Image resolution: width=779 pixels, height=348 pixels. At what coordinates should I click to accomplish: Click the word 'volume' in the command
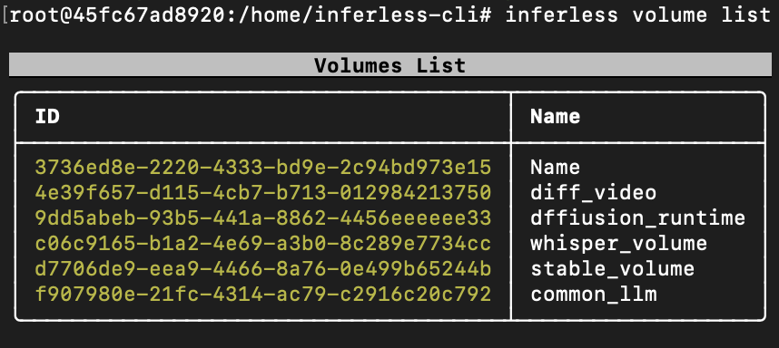[x=670, y=15]
